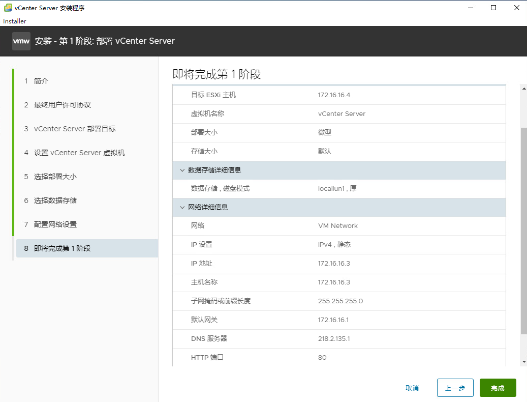The image size is (527, 402).
Task: Click the 即将完成第 1 阶段 page heading
Action: point(216,74)
